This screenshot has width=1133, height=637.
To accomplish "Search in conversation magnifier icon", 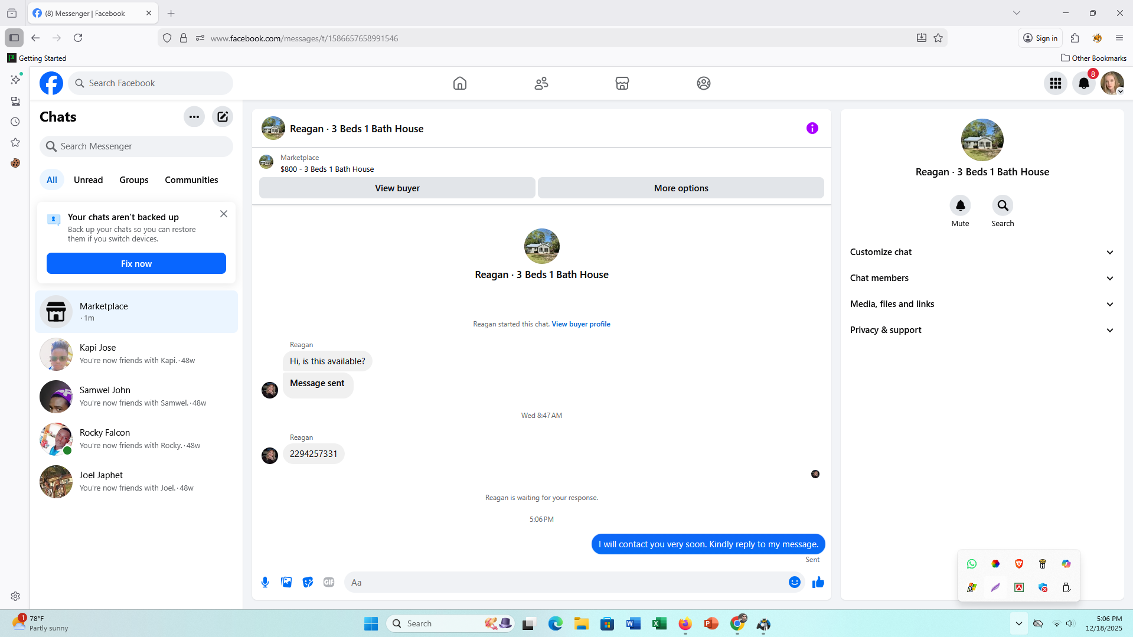I will (1003, 205).
